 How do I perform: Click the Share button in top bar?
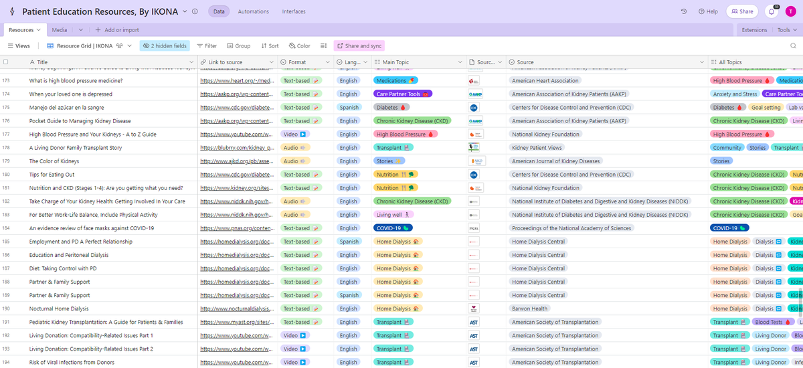pos(741,11)
